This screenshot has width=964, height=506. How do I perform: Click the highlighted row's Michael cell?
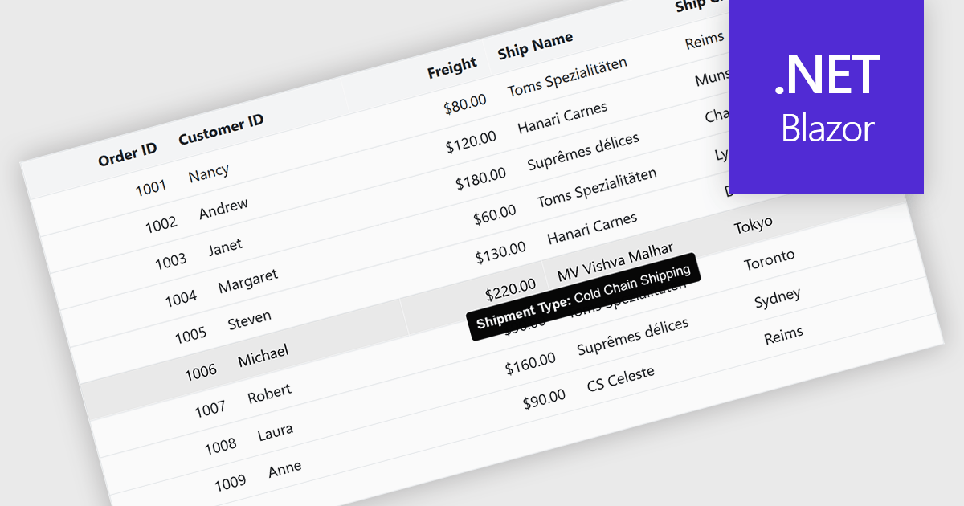tap(263, 354)
